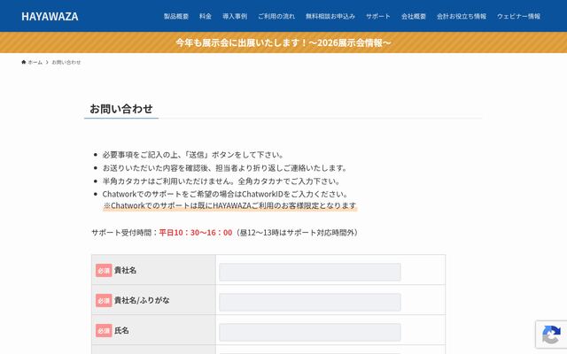Open the サポート menu item

click(x=378, y=16)
